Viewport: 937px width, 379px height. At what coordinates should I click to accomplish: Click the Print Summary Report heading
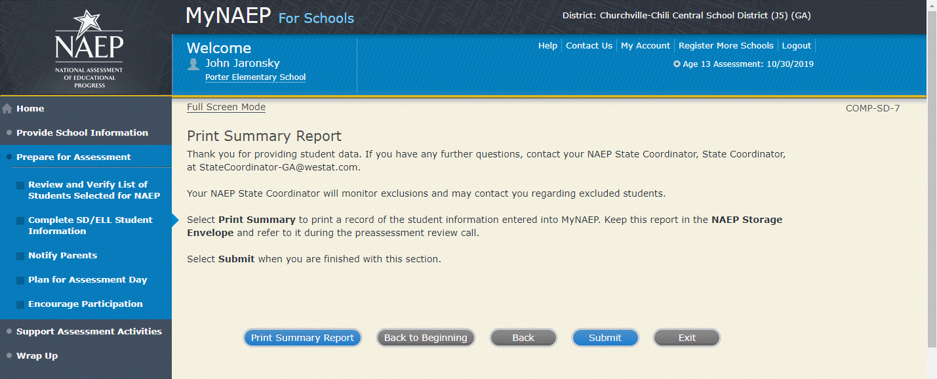(x=264, y=136)
